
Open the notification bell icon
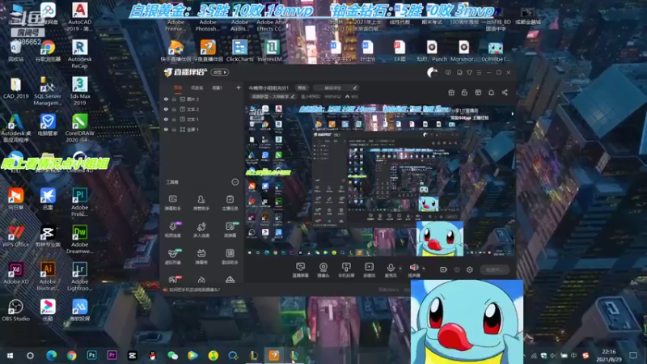[491, 92]
